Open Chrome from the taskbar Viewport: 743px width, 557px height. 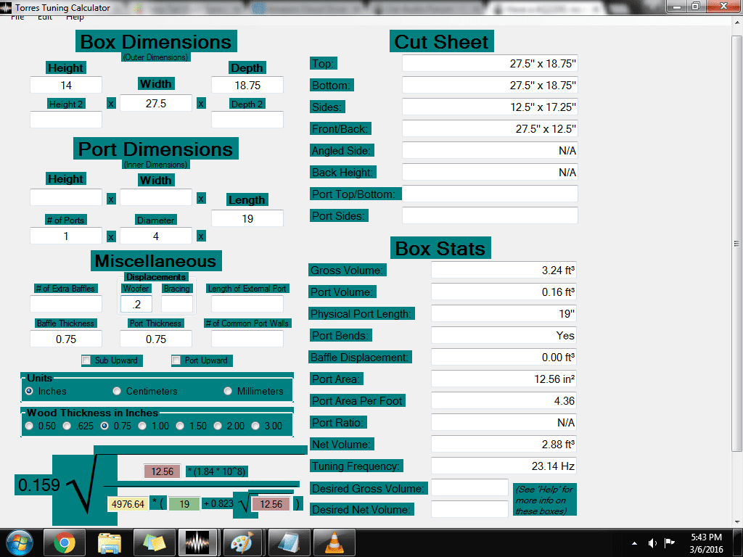65,542
